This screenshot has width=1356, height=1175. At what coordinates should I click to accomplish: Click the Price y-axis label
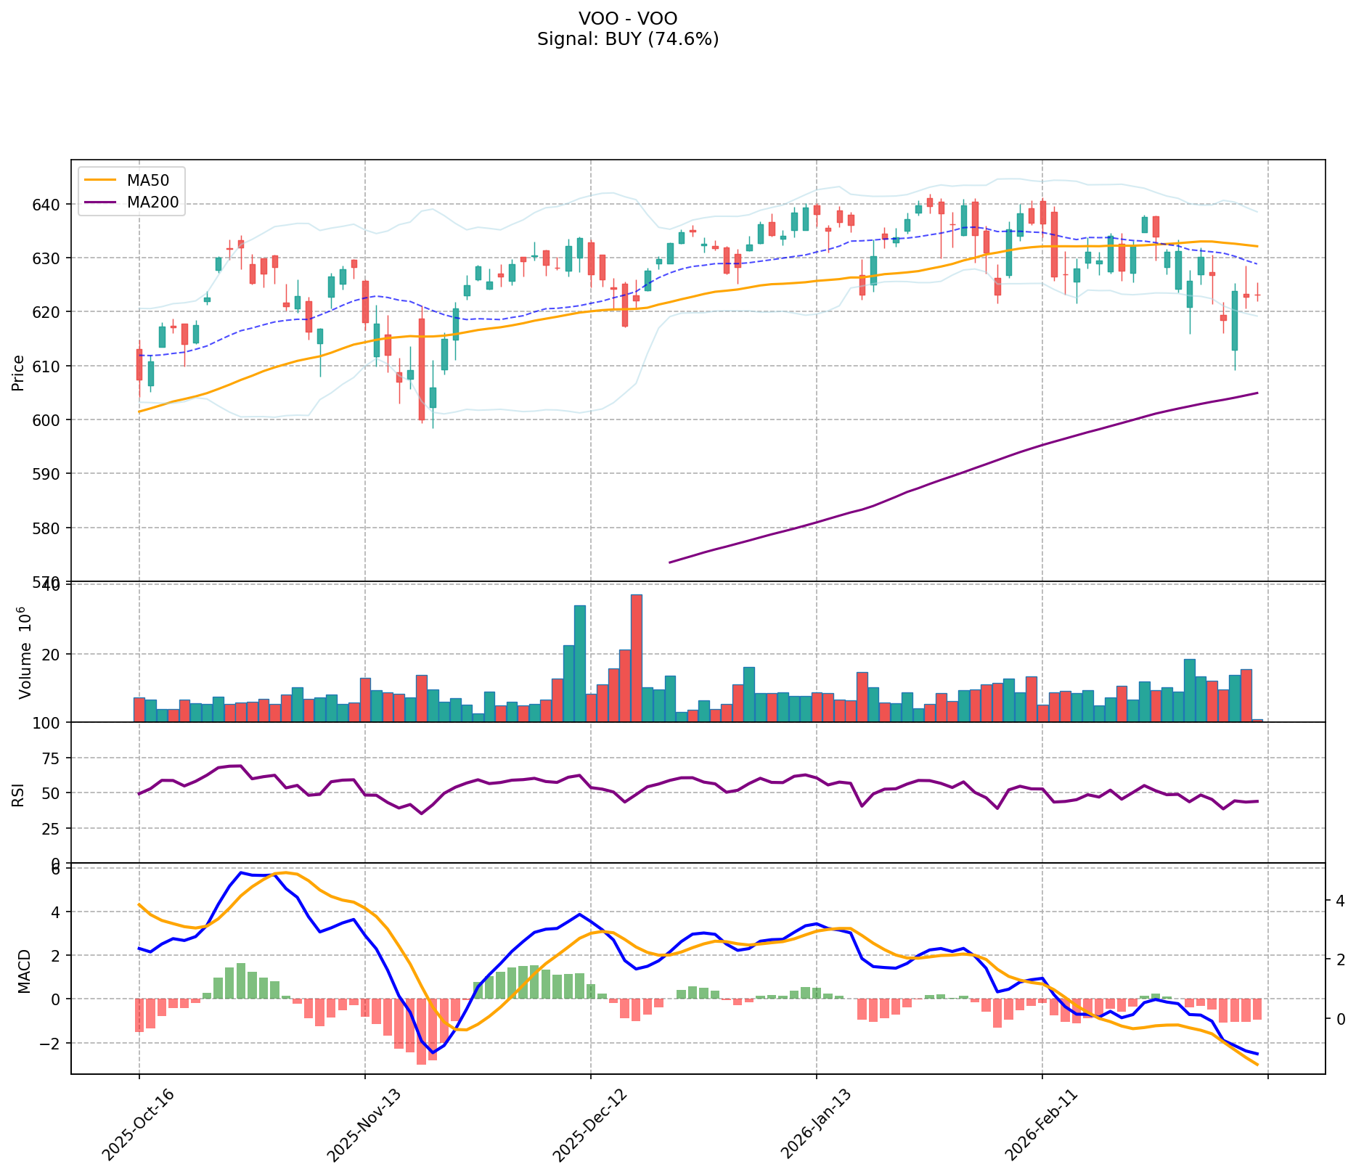click(18, 372)
